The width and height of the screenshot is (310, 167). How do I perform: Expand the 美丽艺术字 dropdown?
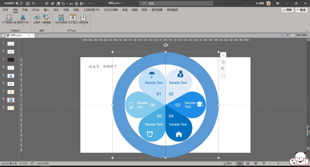click(x=23, y=25)
